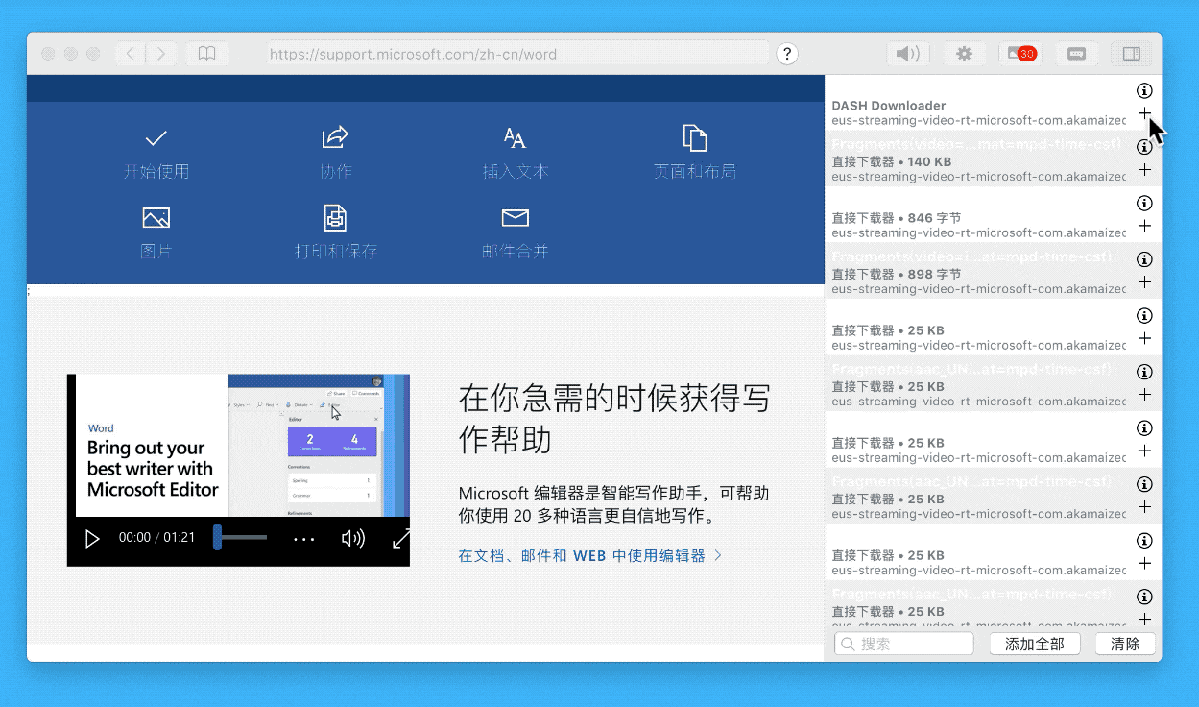
Task: Select the 直接下载器 • 140 KB text
Action: point(892,162)
